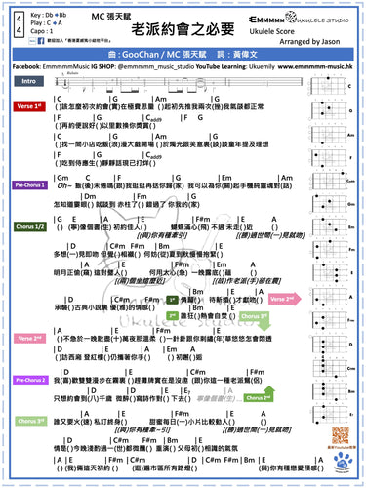Click the Am chord diagram
The height and width of the screenshot is (488, 366).
pos(330,135)
